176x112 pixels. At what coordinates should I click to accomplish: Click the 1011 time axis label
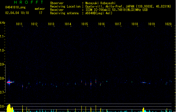pos(19,24)
